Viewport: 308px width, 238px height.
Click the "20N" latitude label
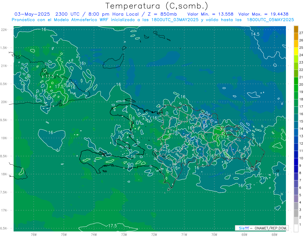coord(4,102)
